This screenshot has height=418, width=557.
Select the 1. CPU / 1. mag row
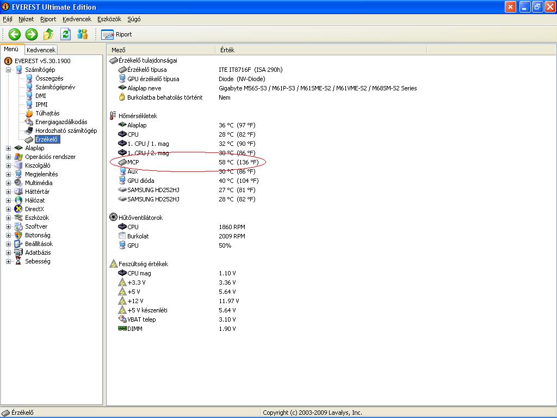[187, 144]
